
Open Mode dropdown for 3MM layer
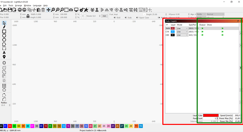[182, 29]
